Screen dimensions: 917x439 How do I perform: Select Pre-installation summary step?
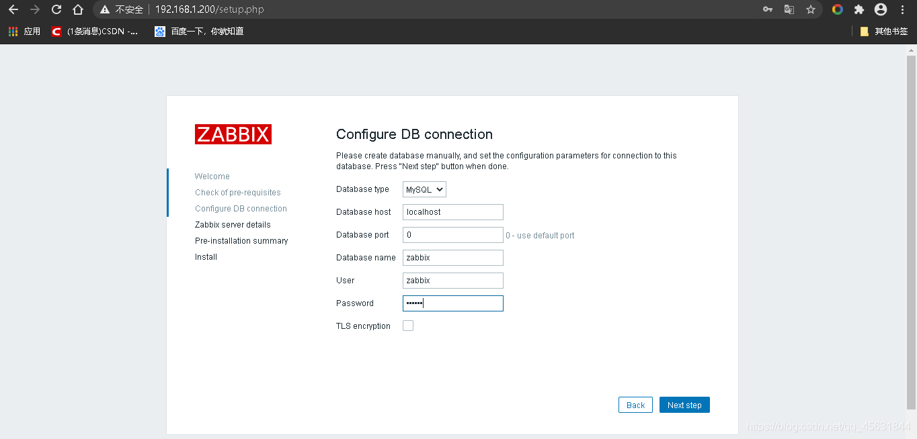[241, 241]
